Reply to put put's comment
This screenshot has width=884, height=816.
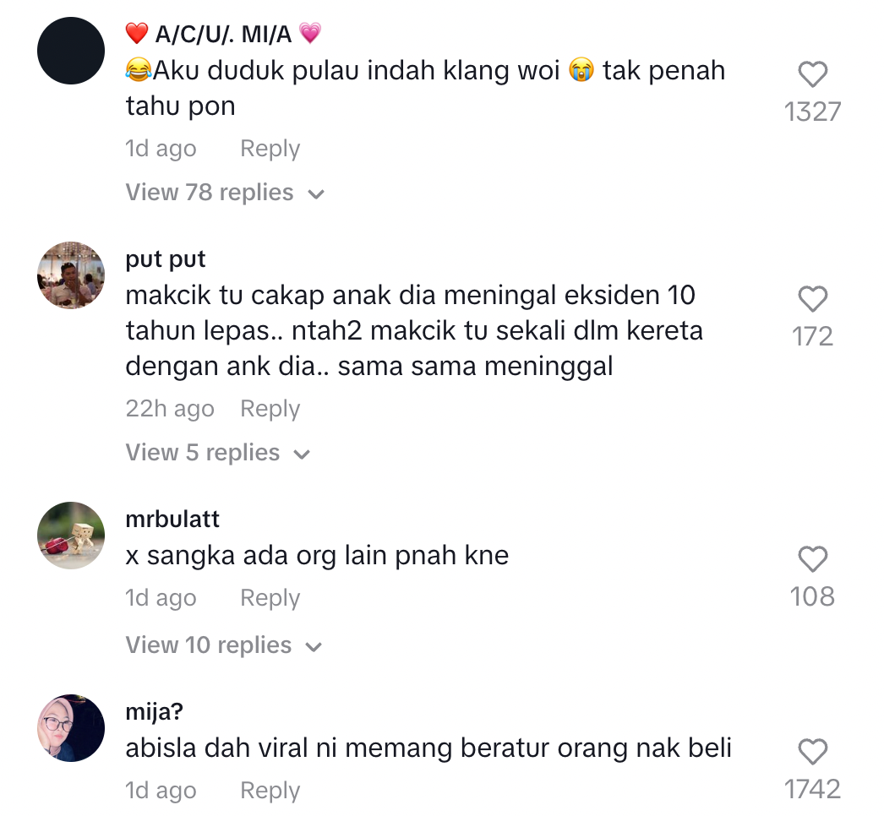click(x=270, y=409)
